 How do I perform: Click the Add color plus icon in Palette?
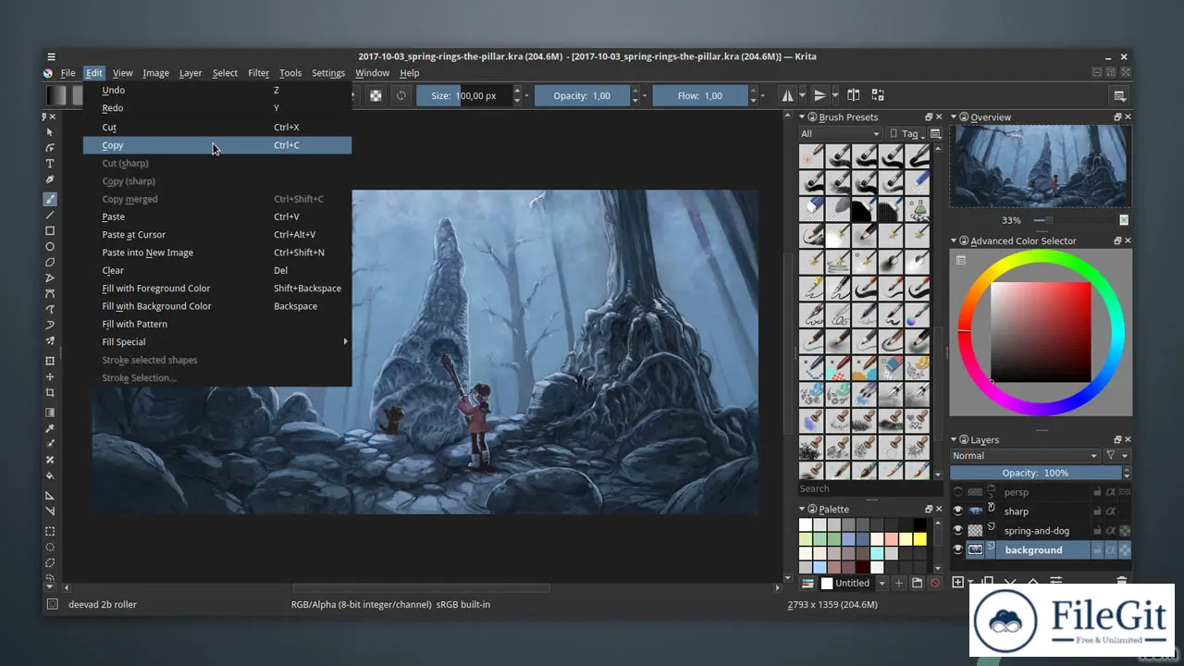[x=898, y=583]
